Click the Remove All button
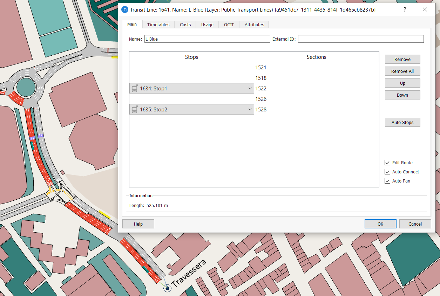 (x=402, y=71)
